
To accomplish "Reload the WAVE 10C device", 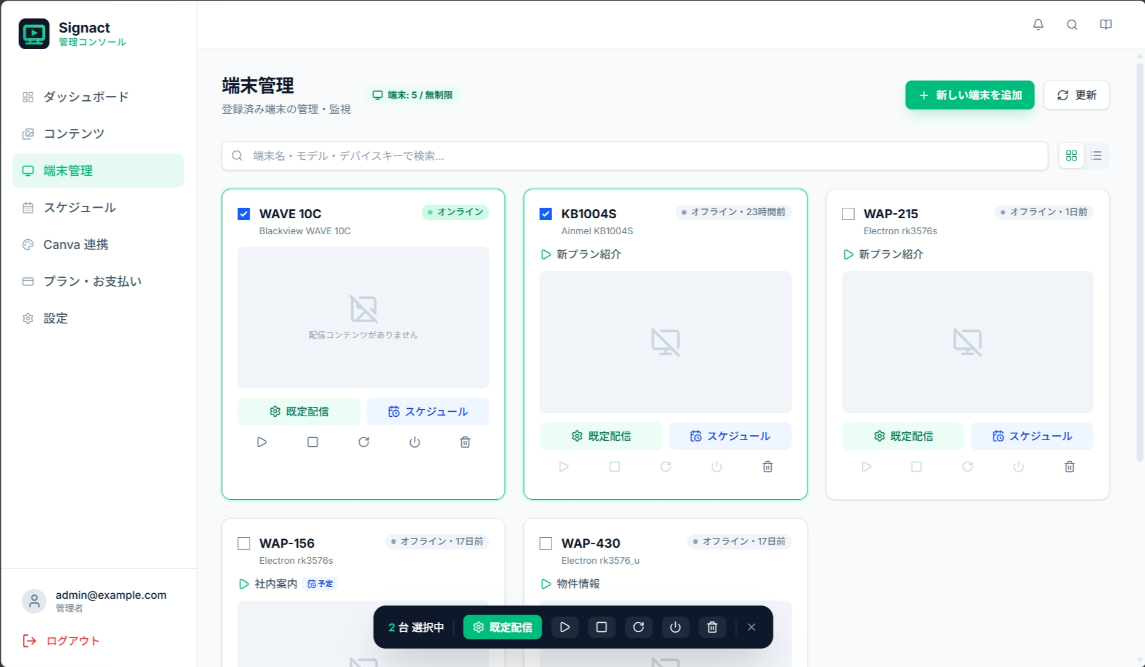I will (x=363, y=442).
